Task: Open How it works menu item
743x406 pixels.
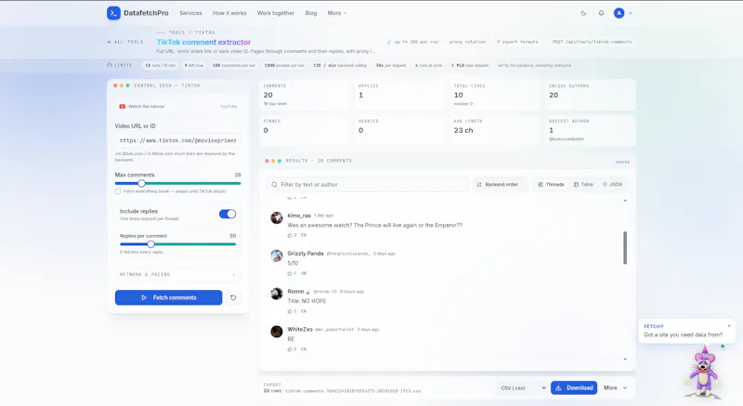Action: [x=229, y=13]
